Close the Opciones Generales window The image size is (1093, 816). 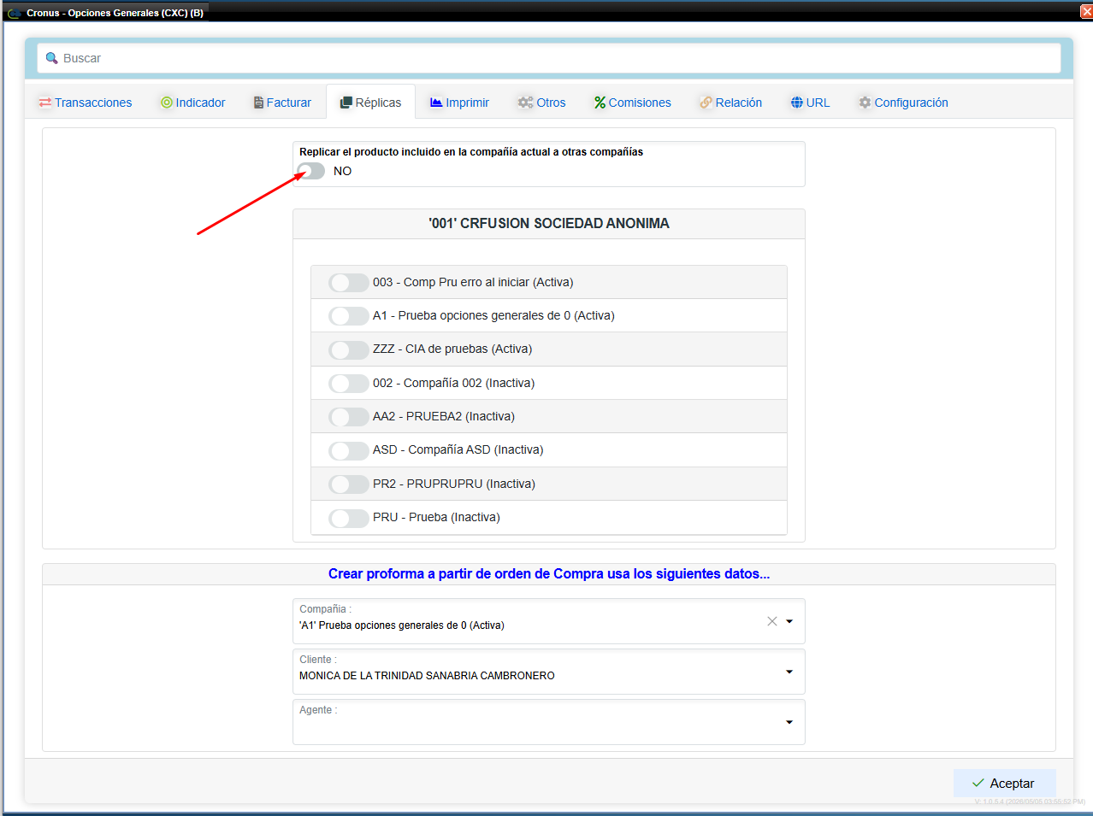pos(1086,11)
